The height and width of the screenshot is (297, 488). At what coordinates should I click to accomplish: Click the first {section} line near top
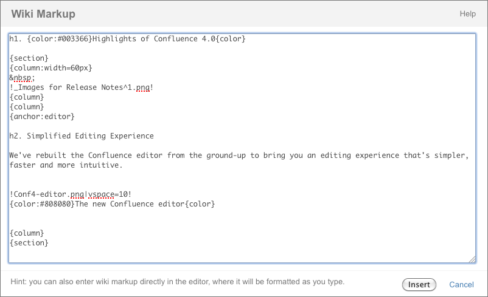29,58
